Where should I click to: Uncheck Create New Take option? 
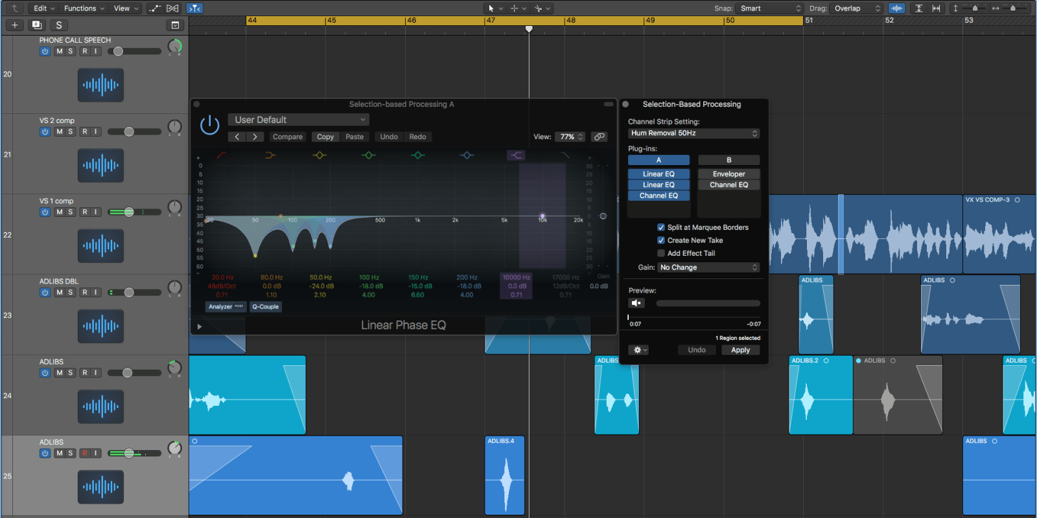(x=661, y=240)
